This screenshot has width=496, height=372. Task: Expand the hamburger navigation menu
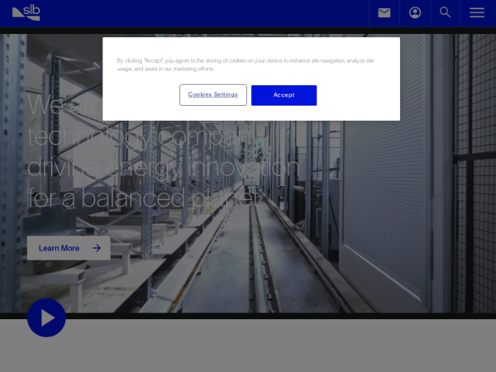477,12
